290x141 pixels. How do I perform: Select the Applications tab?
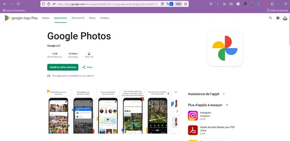coord(61,18)
